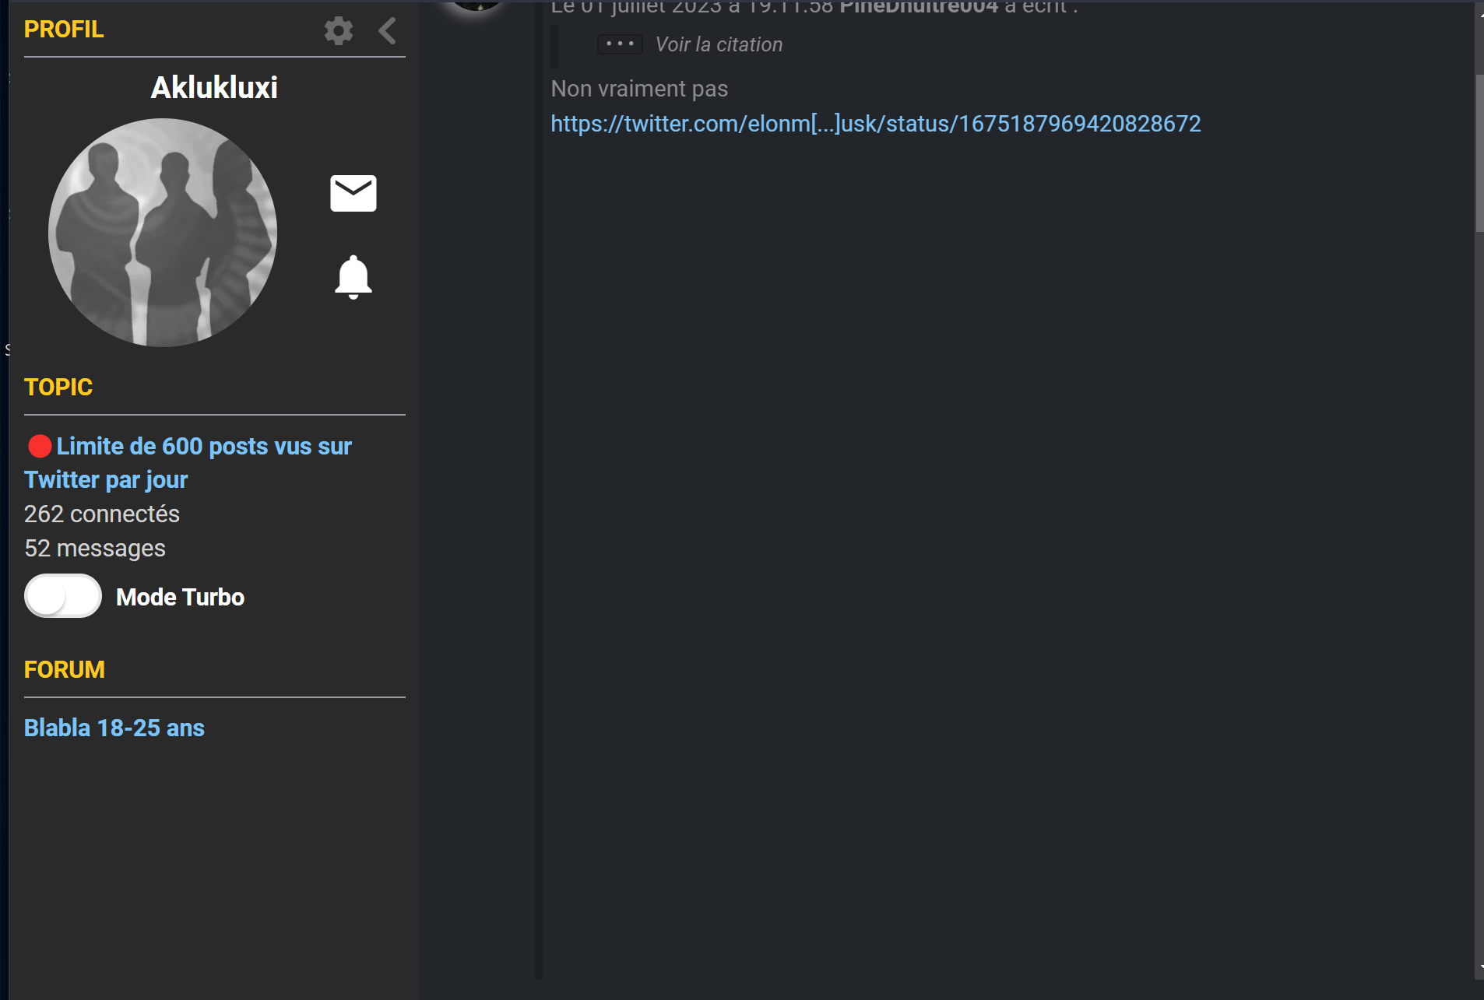Select the TOPIC section heading
This screenshot has width=1484, height=1000.
[x=58, y=387]
